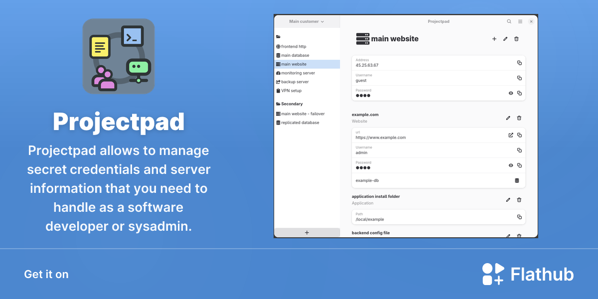Edit the application install folder entry
Screen dimensions: 598x299
[x=508, y=200]
